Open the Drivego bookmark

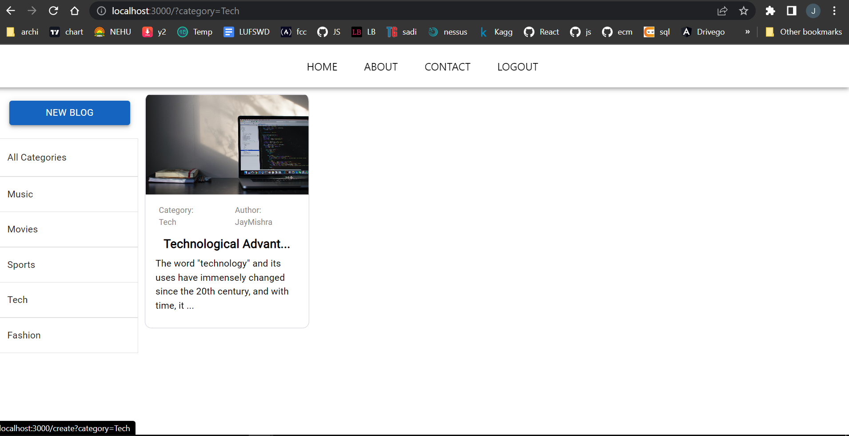pyautogui.click(x=703, y=31)
